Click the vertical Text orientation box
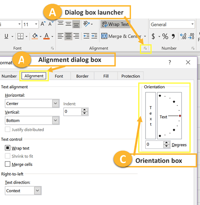Screen dimensions: 200x205 point(151,116)
